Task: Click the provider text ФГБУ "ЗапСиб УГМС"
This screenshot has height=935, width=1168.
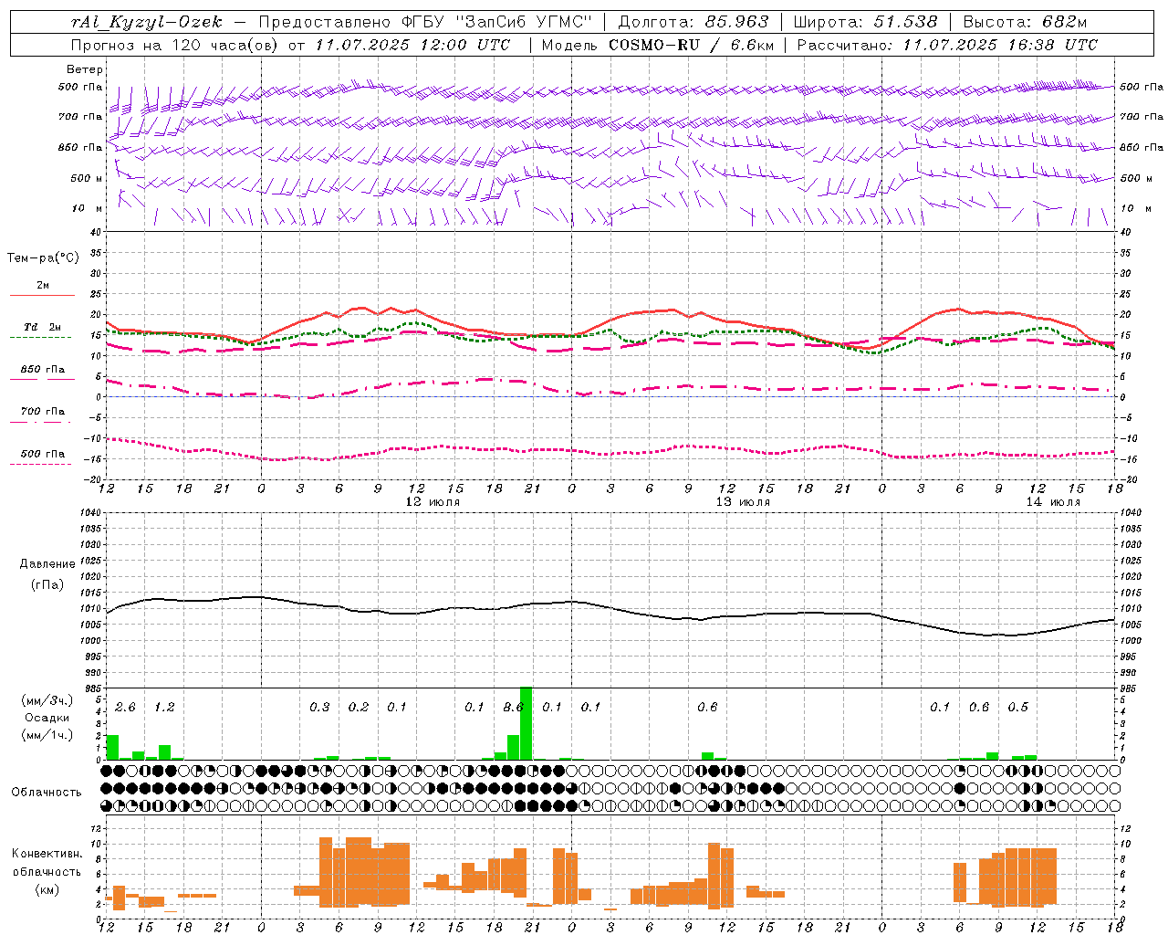Action: pos(496,22)
